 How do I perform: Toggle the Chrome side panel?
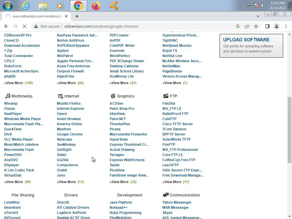coord(267,26)
